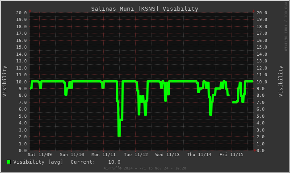Click the RRDTOOL / TOBI OETIKER watermark

pos(286,27)
